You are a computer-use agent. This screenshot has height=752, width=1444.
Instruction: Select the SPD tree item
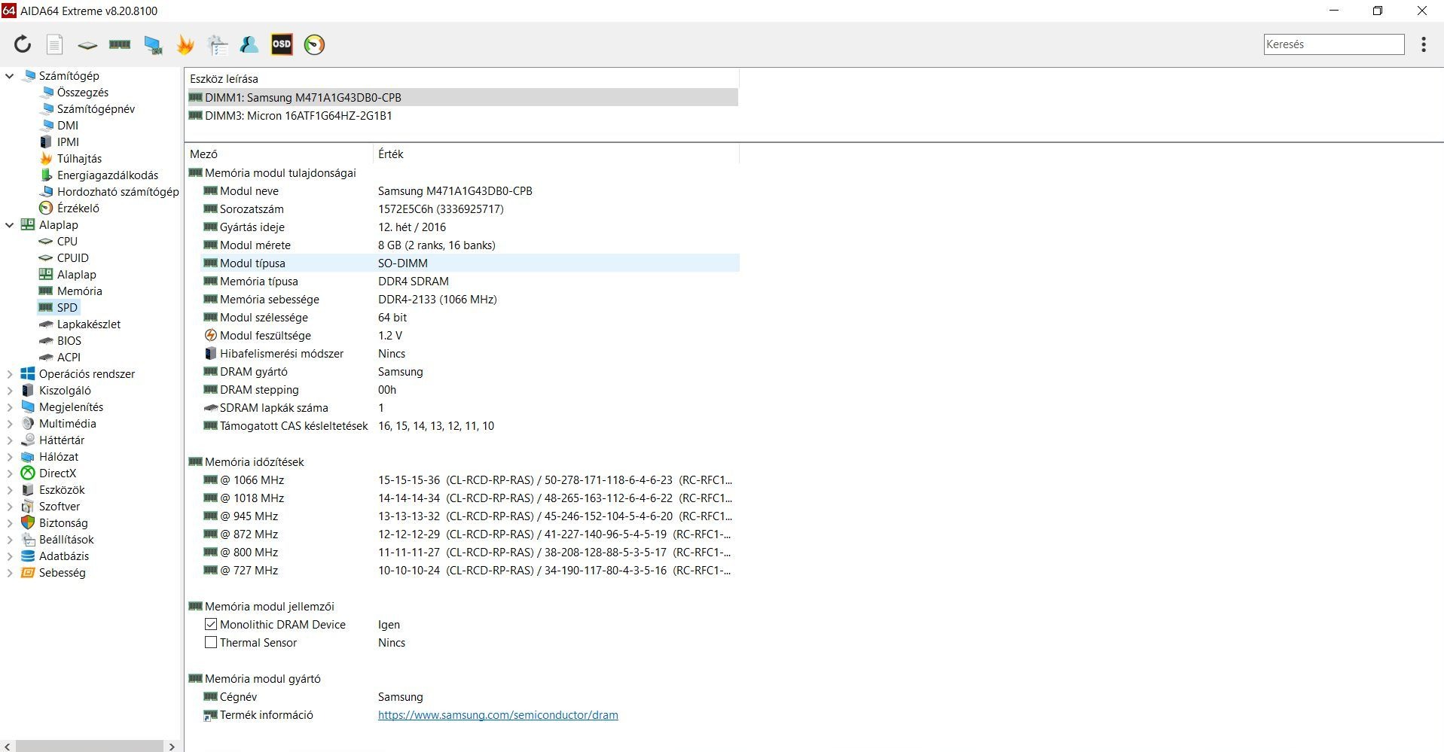point(67,308)
